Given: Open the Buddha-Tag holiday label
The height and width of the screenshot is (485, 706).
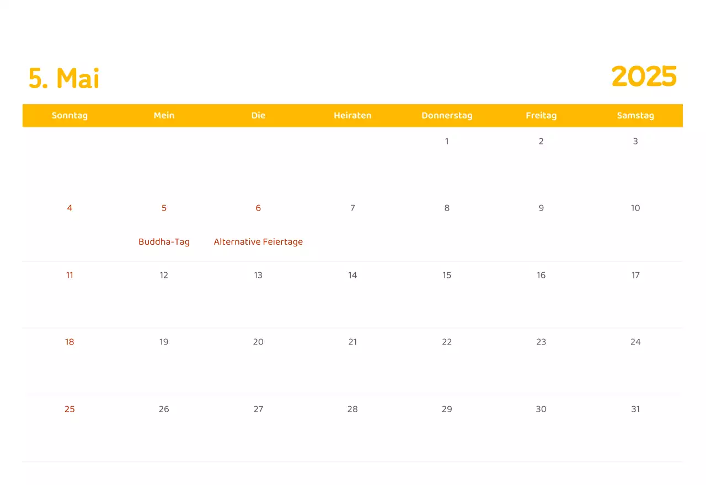Looking at the screenshot, I should click(x=164, y=242).
